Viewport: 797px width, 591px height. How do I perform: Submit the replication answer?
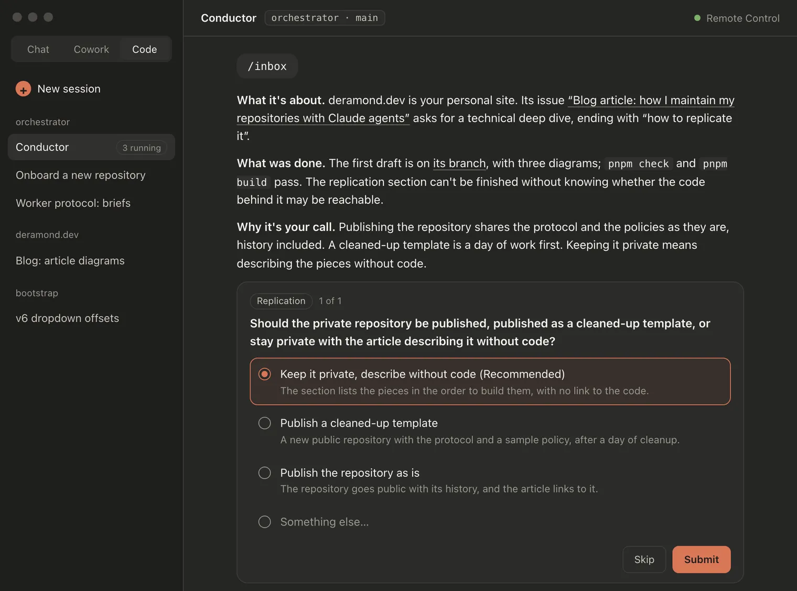pos(701,560)
